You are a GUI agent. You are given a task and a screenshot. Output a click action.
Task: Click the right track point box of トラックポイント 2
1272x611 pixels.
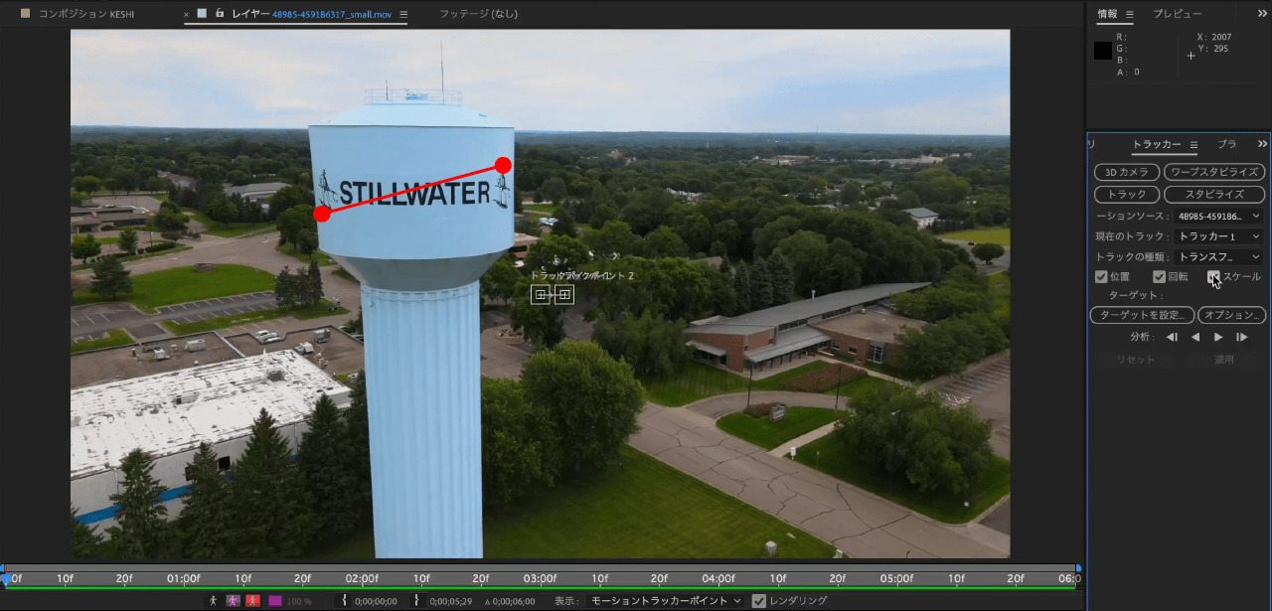click(x=563, y=294)
